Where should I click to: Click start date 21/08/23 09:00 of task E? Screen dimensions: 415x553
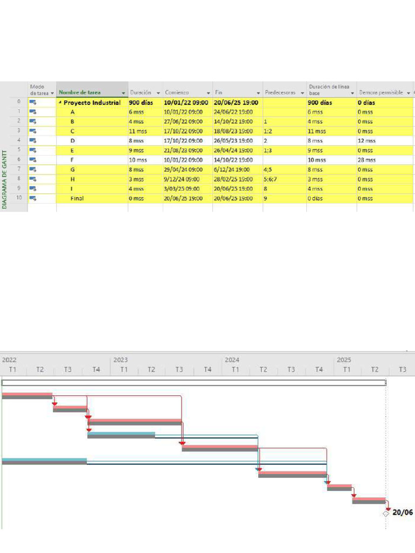183,150
